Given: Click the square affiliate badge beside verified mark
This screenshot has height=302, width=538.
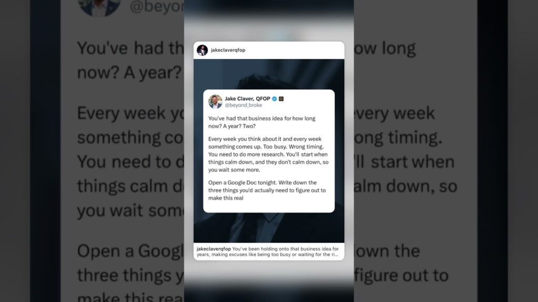Looking at the screenshot, I should point(281,99).
